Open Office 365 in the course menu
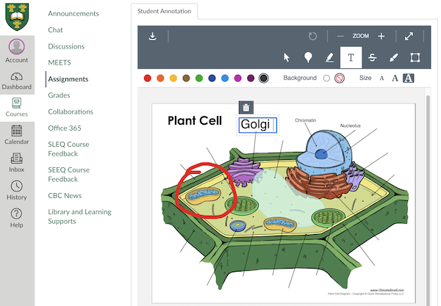The height and width of the screenshot is (306, 441). [65, 128]
